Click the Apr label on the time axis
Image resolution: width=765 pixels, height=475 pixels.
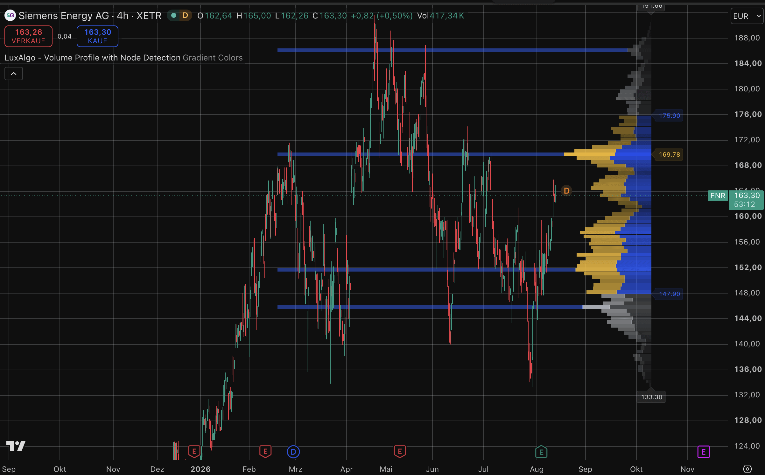pos(347,469)
